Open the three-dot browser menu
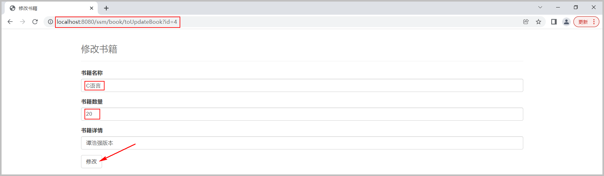 [594, 22]
